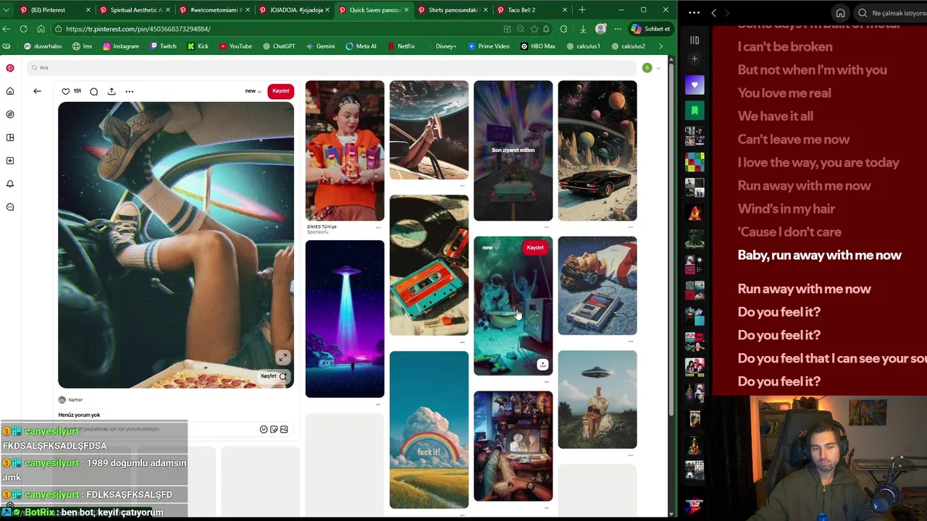Open the vinyl and cassette pin thumbnail
Image resolution: width=927 pixels, height=521 pixels.
(429, 265)
